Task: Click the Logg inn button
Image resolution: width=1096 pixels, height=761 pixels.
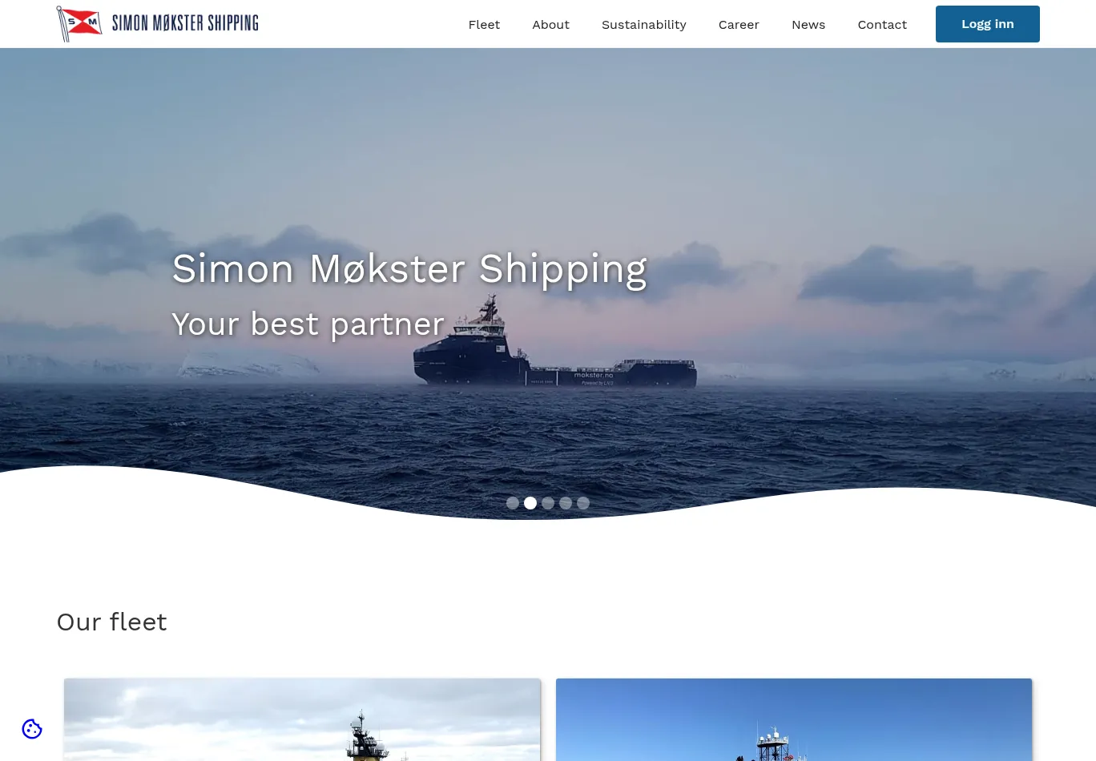Action: [988, 24]
